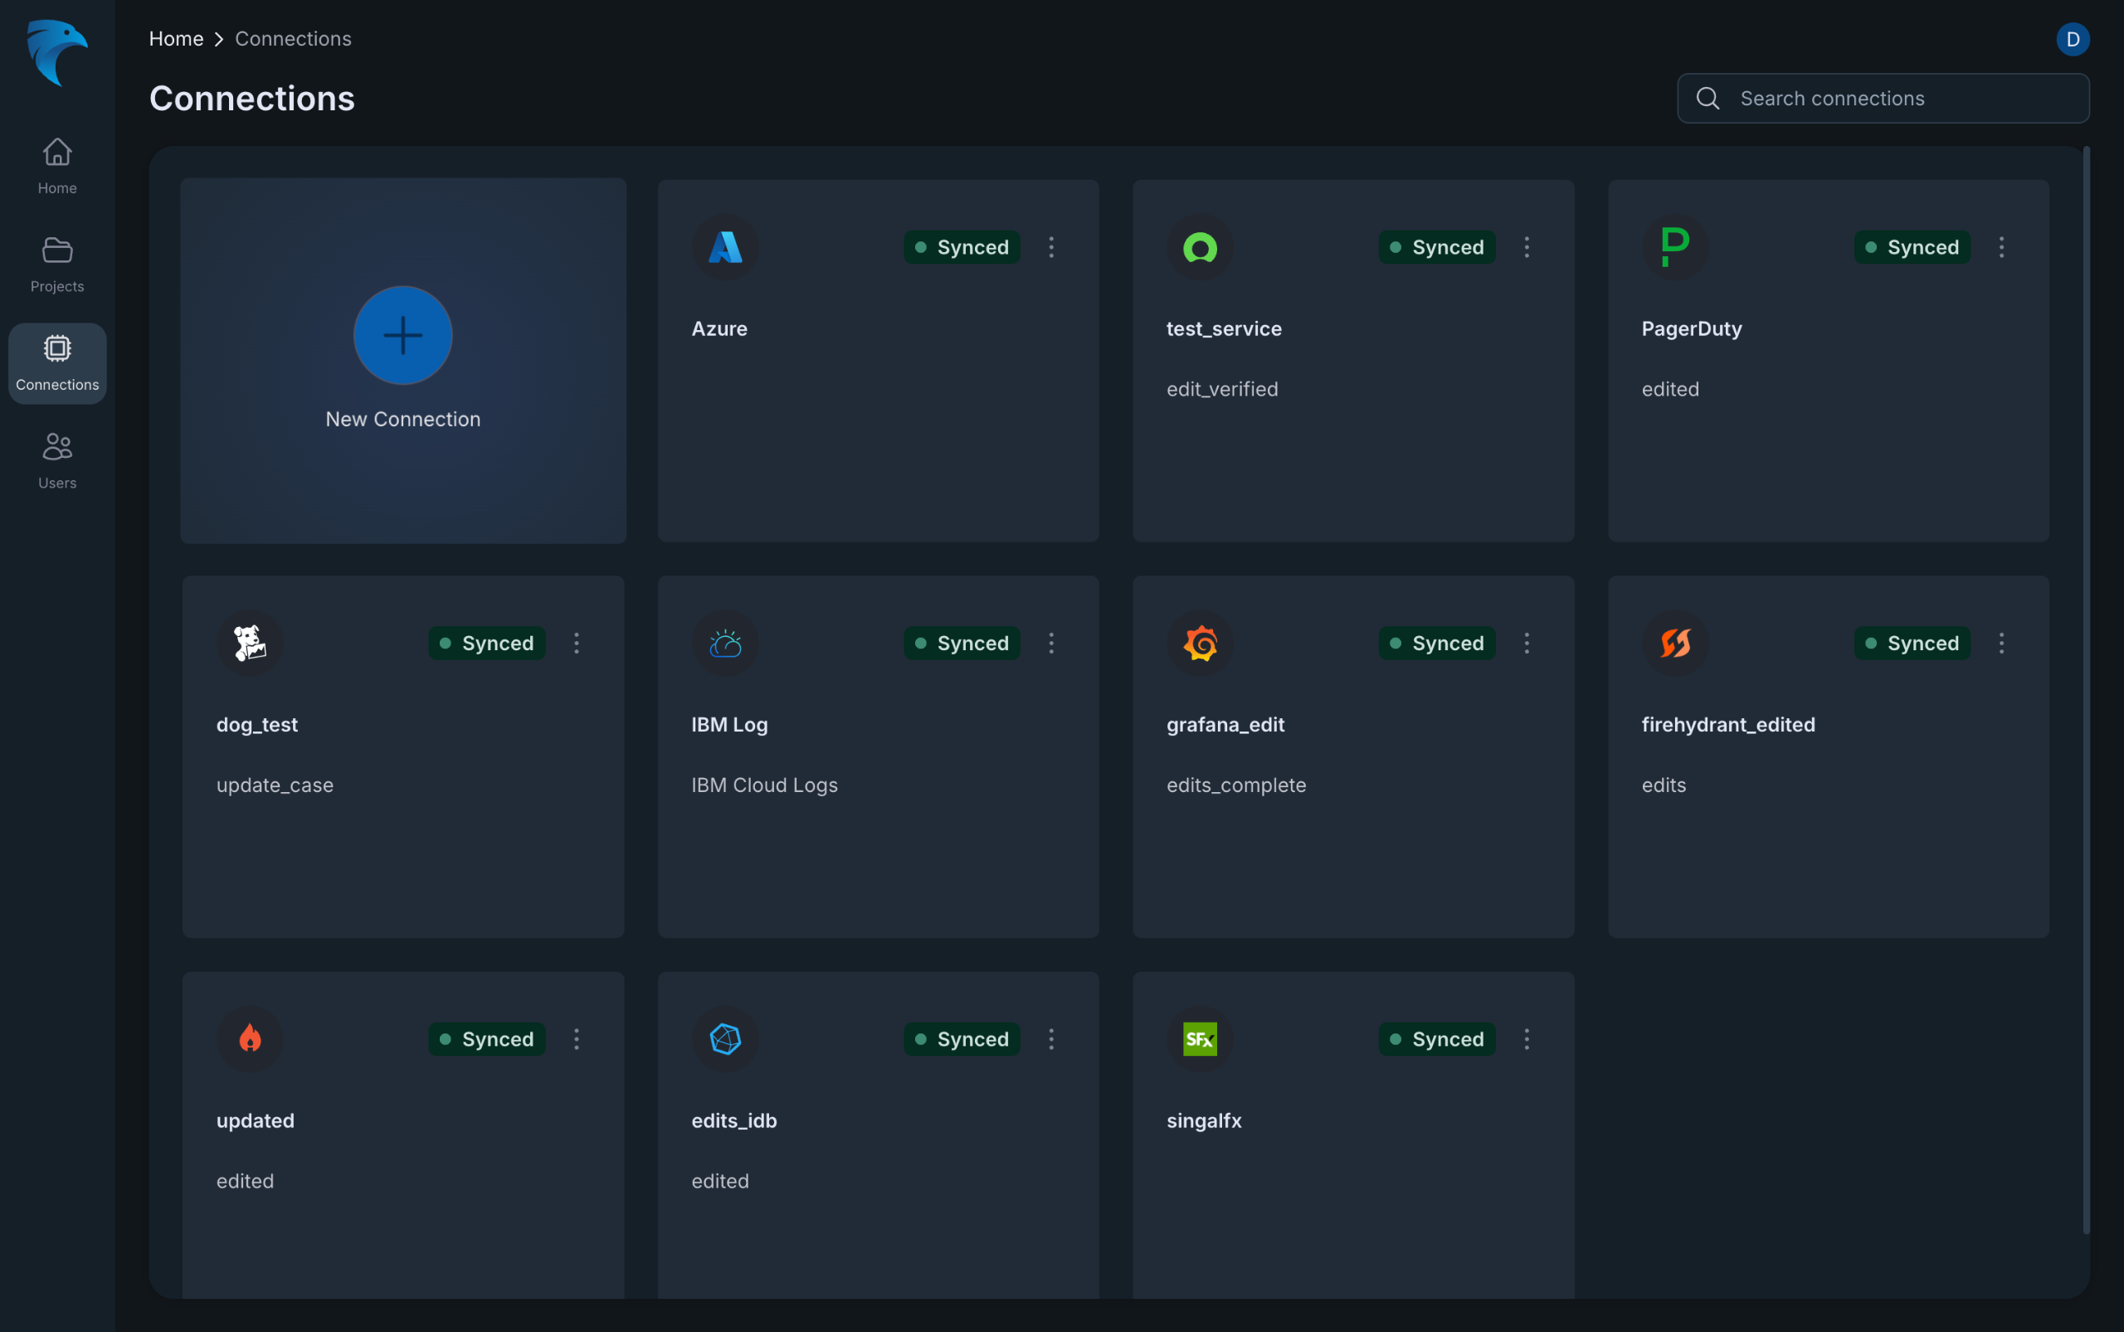Click the Datadog dog icon on dog_test

[x=250, y=643]
